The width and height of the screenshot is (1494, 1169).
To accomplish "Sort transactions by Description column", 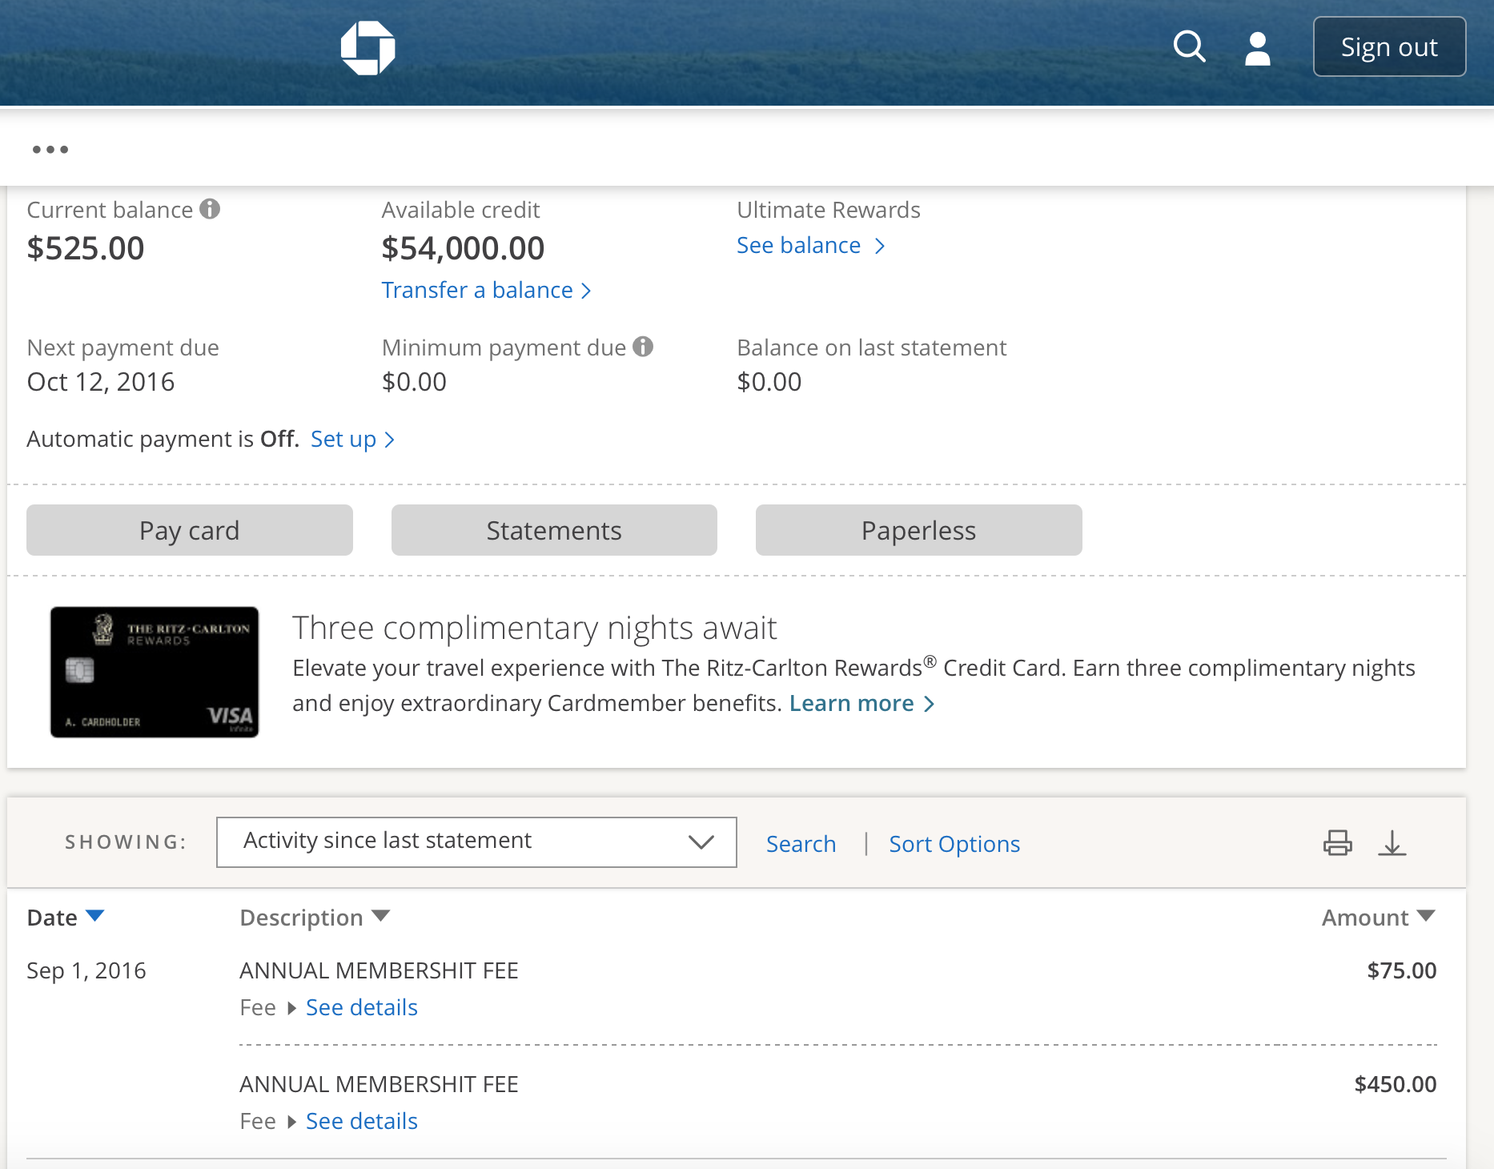I will point(314,918).
